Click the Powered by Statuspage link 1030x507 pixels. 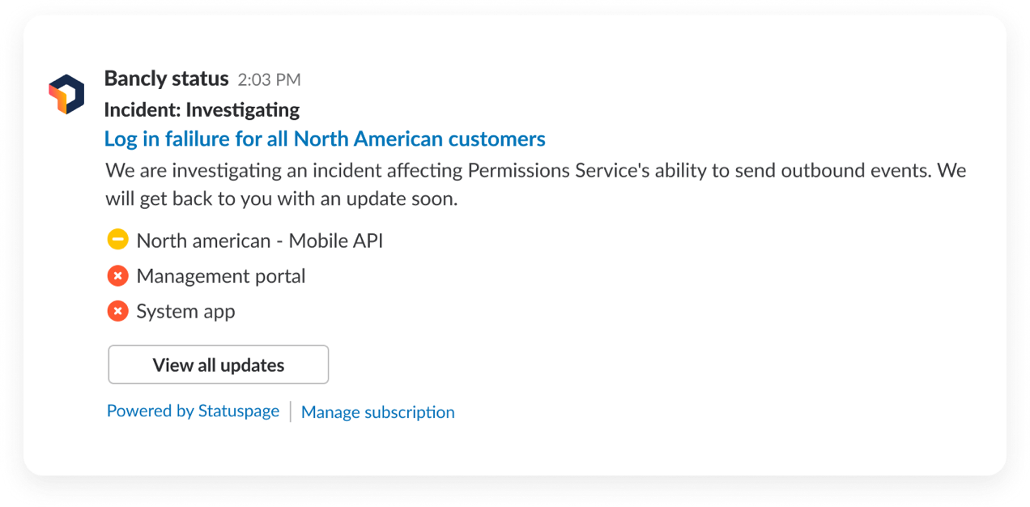click(x=193, y=411)
